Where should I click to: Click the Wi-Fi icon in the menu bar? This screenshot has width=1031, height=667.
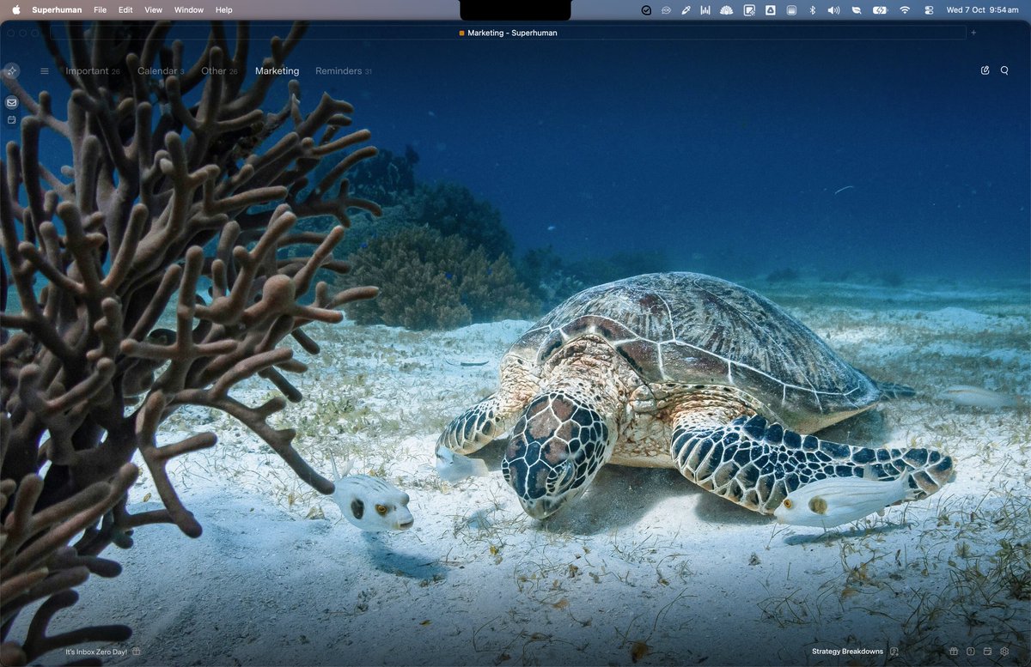(905, 10)
